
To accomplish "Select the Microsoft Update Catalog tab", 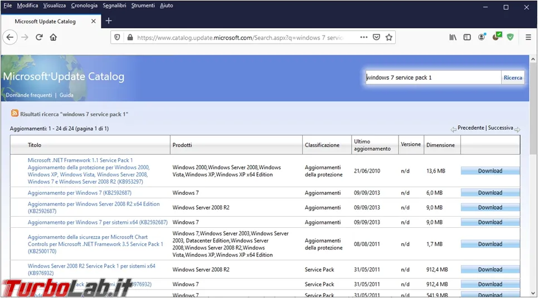I will tap(51, 21).
